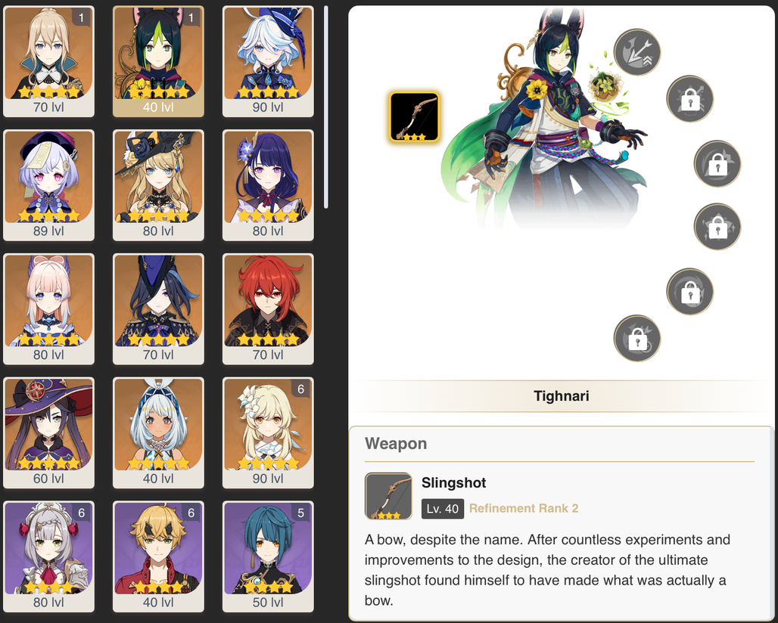Click the Tighnari name banner
Screen dimensions: 778x623
click(561, 396)
